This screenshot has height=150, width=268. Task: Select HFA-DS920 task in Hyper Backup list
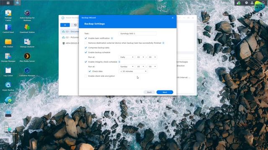pyautogui.click(x=70, y=43)
